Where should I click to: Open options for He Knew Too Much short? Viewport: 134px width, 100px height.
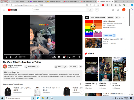(x=96, y=84)
